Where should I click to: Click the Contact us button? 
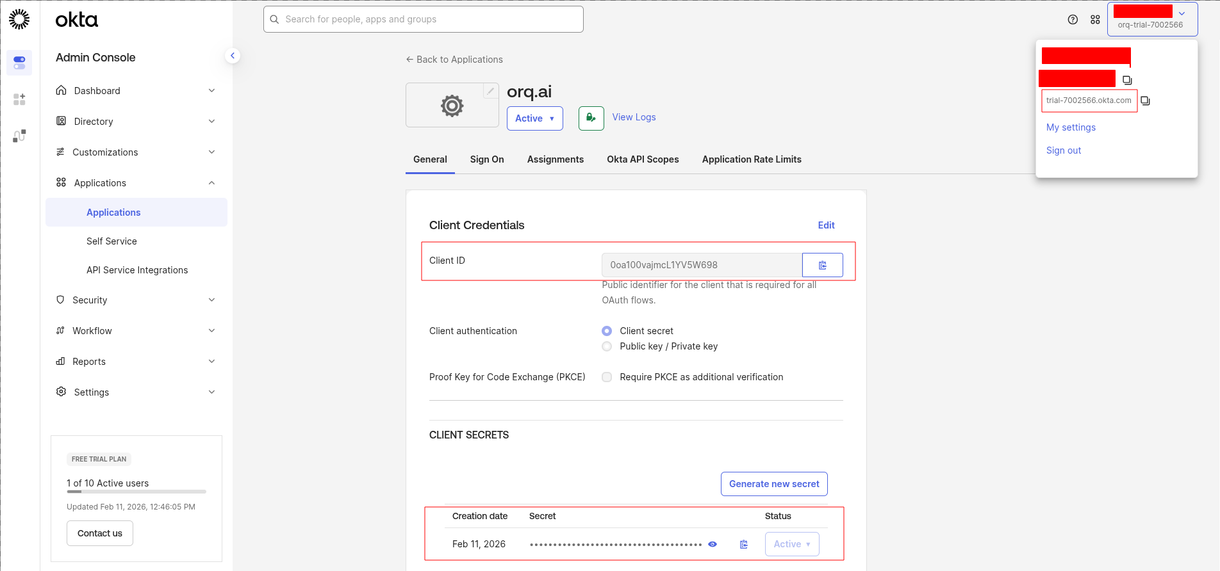[x=100, y=533]
